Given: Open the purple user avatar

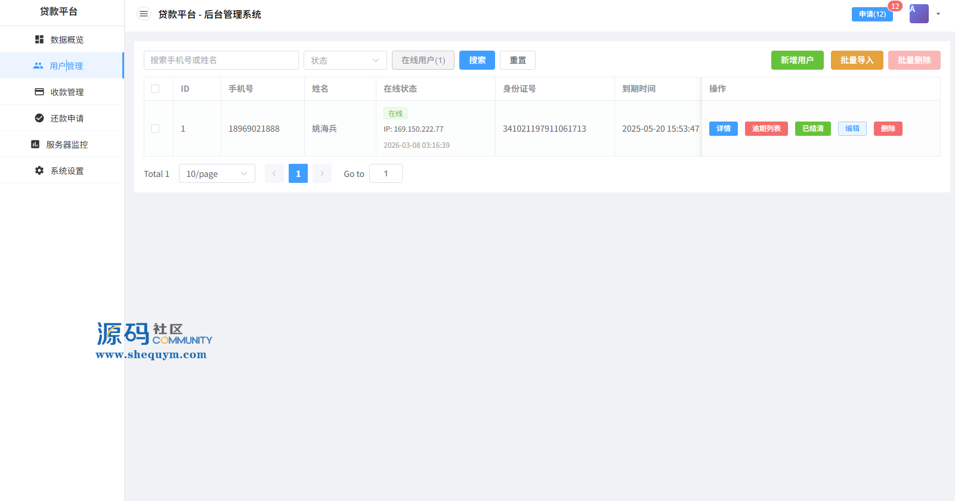Looking at the screenshot, I should [919, 14].
